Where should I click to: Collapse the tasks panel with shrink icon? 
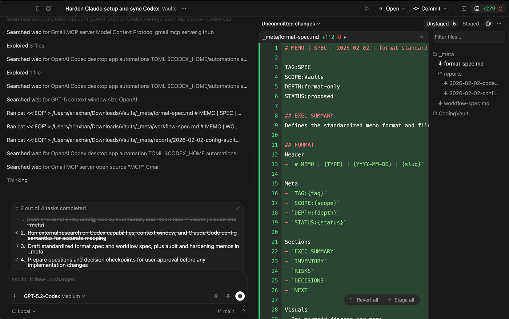(238, 208)
